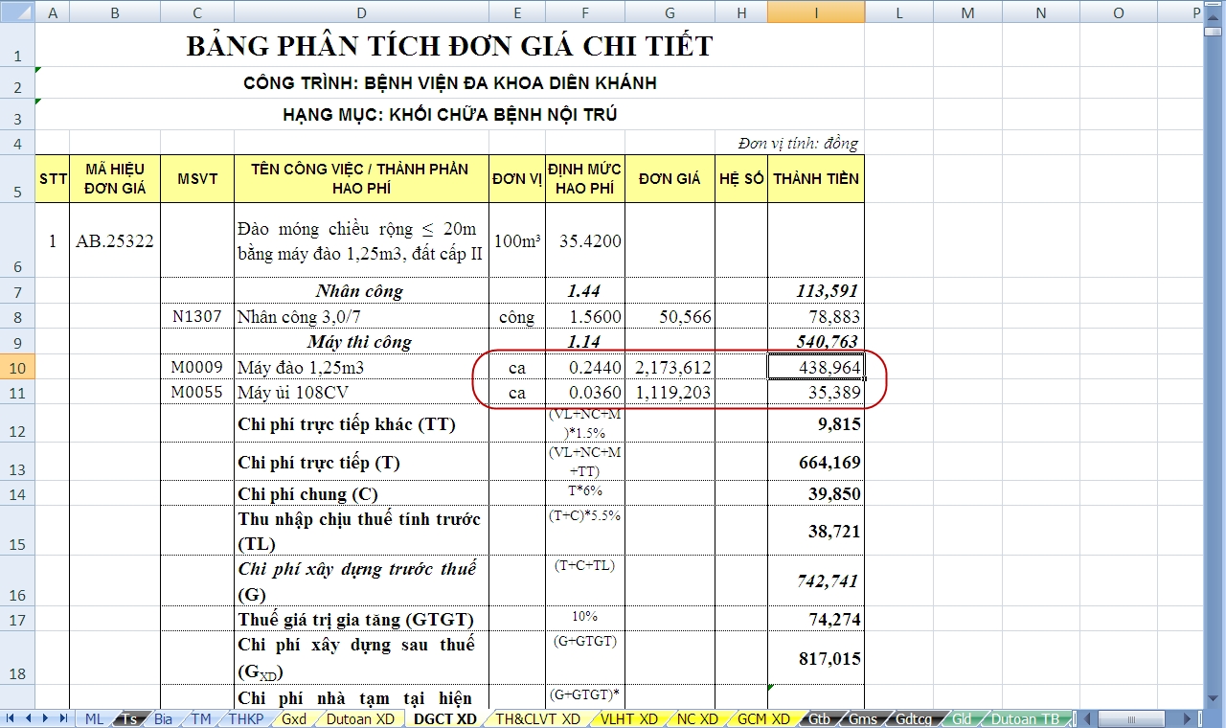Click the cell with value 50,566
Image resolution: width=1226 pixels, height=728 pixels.
point(670,316)
